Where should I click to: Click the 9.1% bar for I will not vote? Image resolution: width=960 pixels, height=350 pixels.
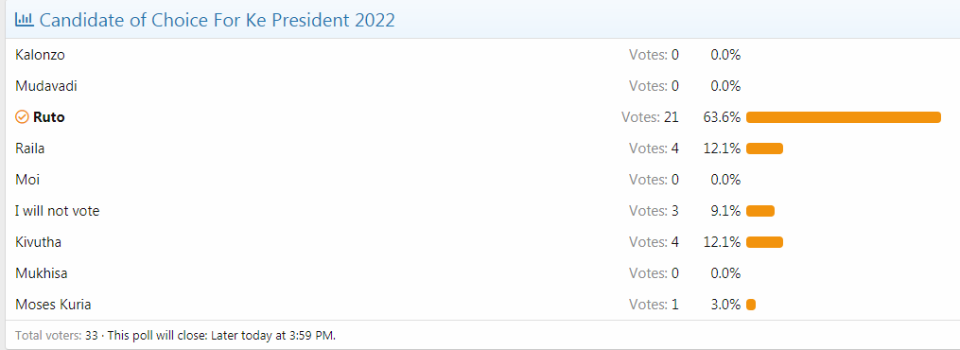pyautogui.click(x=760, y=211)
